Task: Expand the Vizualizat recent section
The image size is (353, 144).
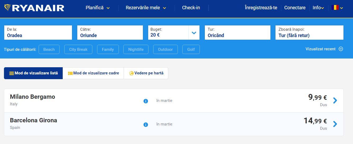Action: point(324,49)
